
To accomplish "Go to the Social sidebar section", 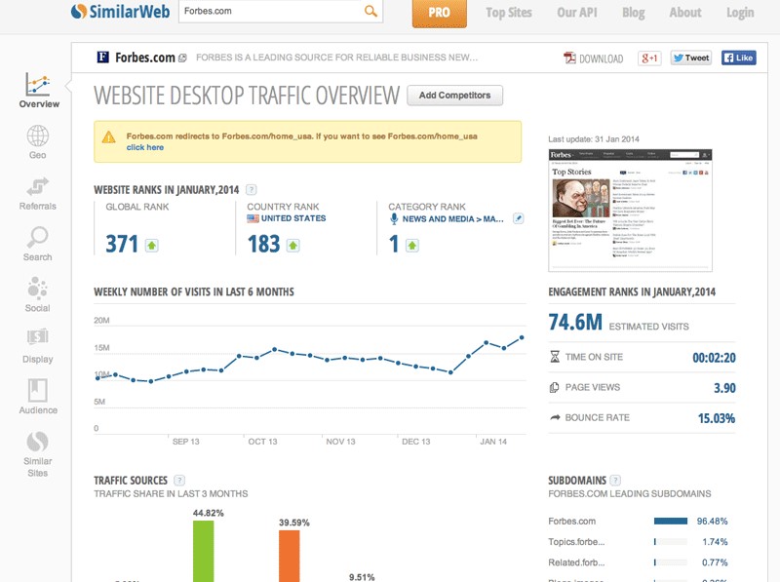I will click(x=38, y=289).
